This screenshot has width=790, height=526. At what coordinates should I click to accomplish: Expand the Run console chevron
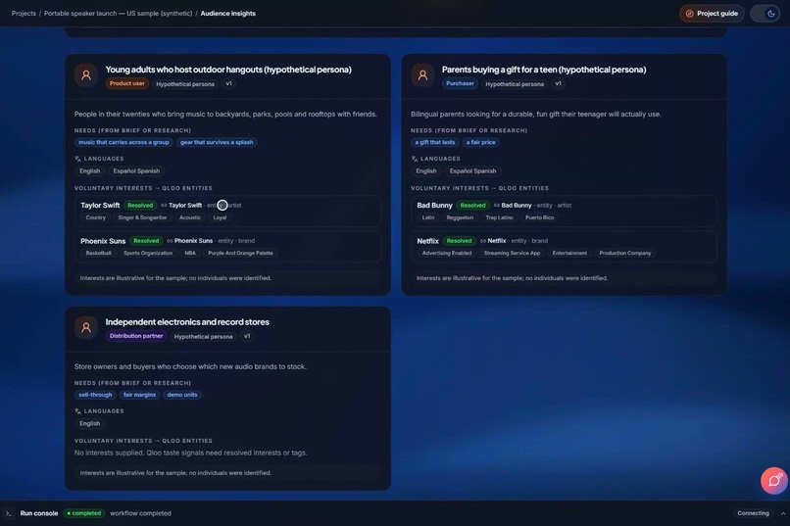coord(782,513)
